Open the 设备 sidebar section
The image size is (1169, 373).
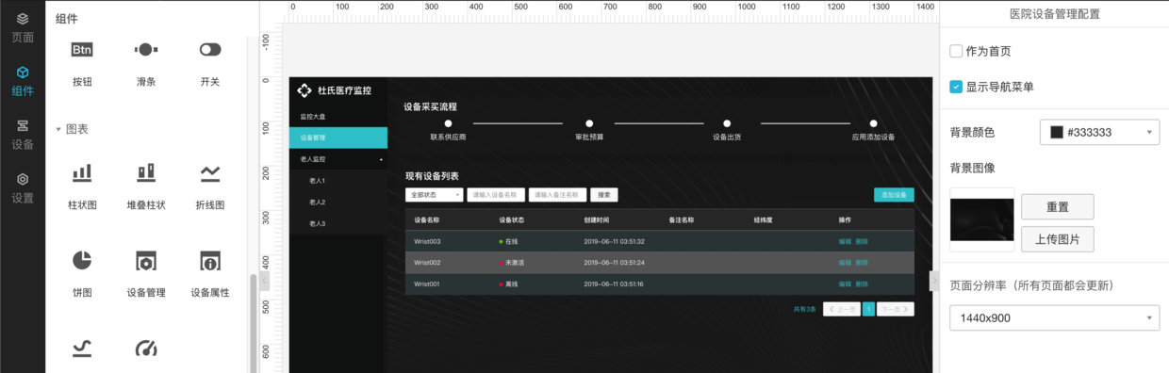pyautogui.click(x=23, y=135)
